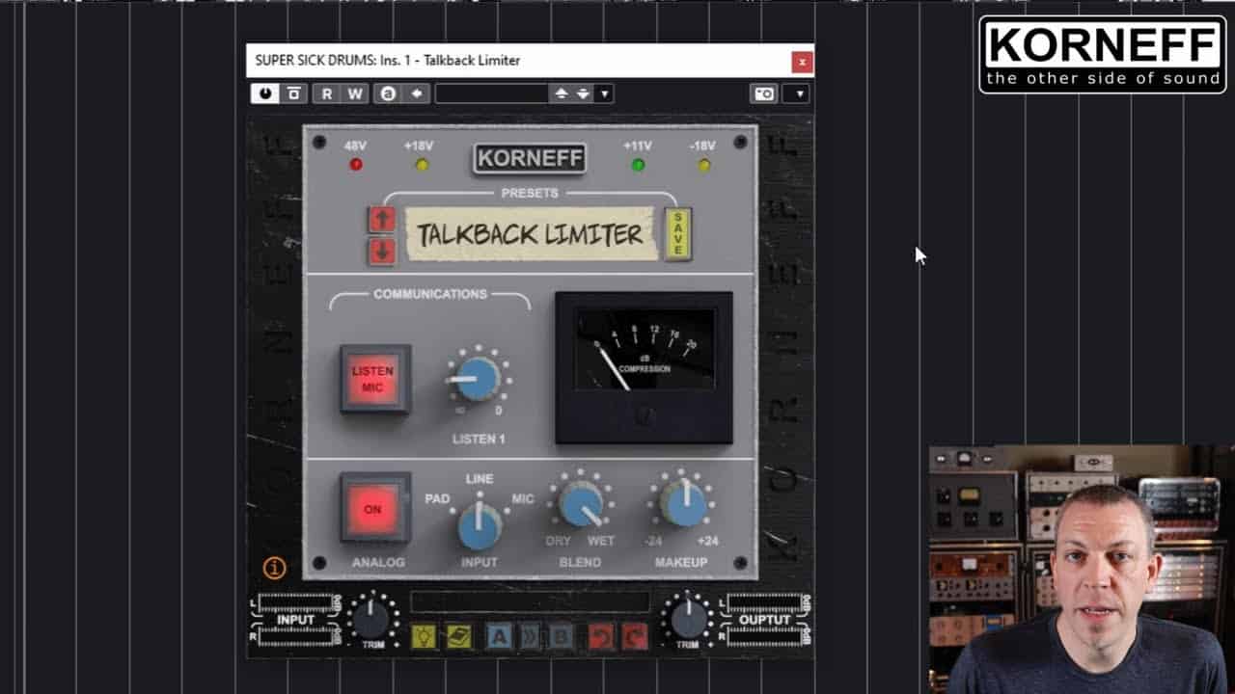Screen dimensions: 1235x694
Task: Click the circled 'a' host toolbar button
Action: click(388, 93)
